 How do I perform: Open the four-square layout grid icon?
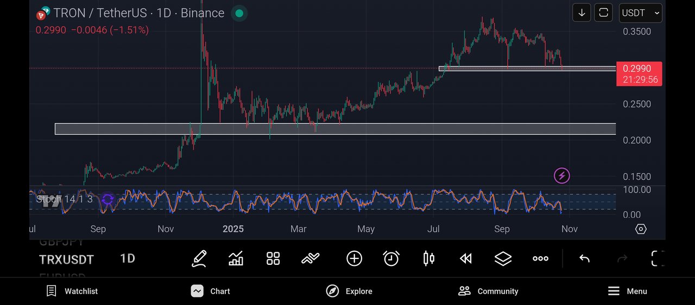(273, 259)
